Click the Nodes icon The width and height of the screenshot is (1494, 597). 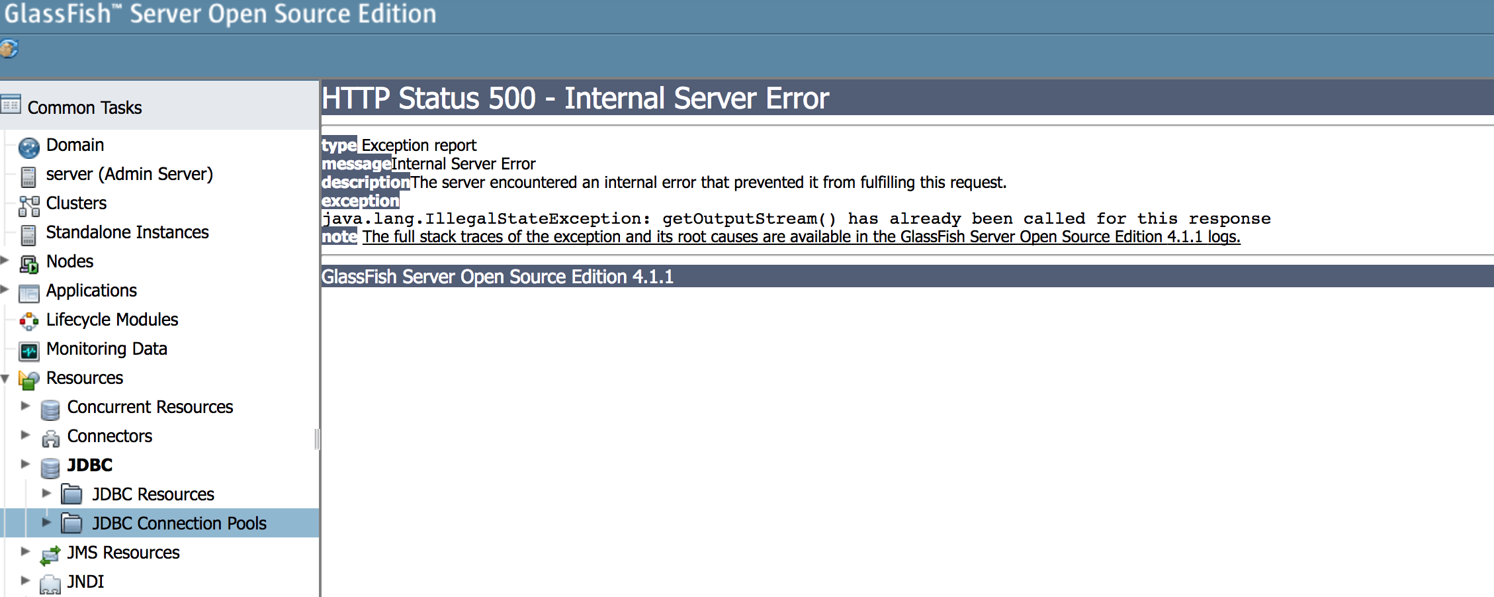[29, 264]
